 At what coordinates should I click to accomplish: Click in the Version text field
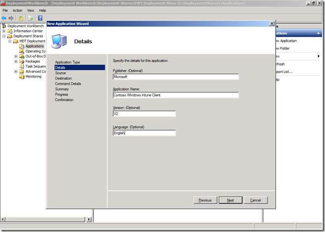tap(144, 114)
